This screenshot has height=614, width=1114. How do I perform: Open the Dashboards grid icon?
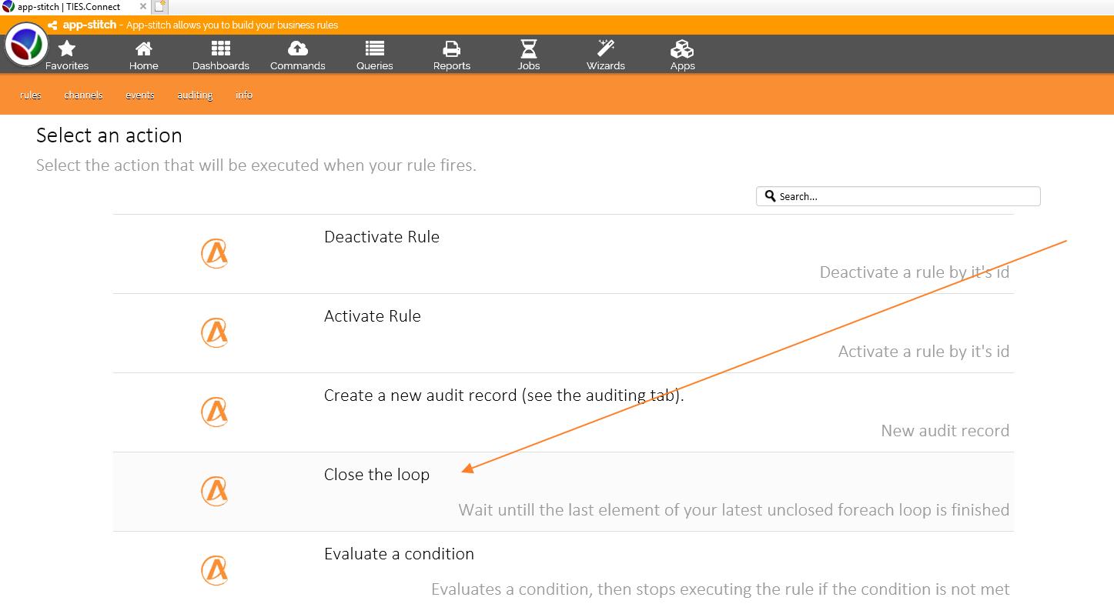(x=221, y=50)
